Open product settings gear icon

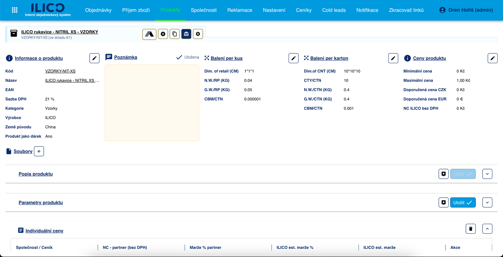pos(198,34)
